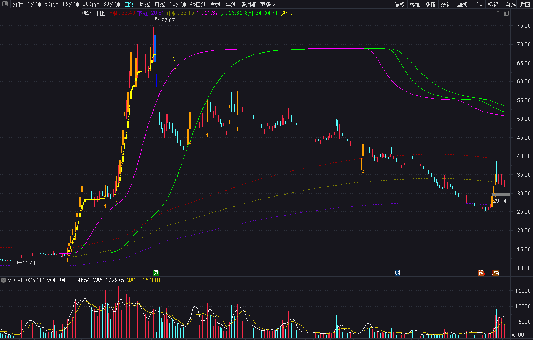Activate the 画线 drawing tool
This screenshot has height=340, width=533.
[x=462, y=4]
